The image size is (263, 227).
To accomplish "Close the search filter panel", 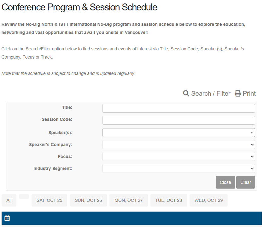I will (x=225, y=182).
